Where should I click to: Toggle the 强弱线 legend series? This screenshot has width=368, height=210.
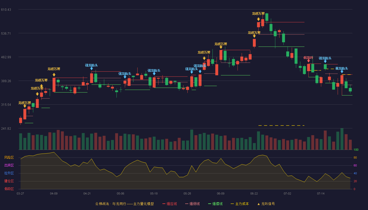(x=192, y=204)
